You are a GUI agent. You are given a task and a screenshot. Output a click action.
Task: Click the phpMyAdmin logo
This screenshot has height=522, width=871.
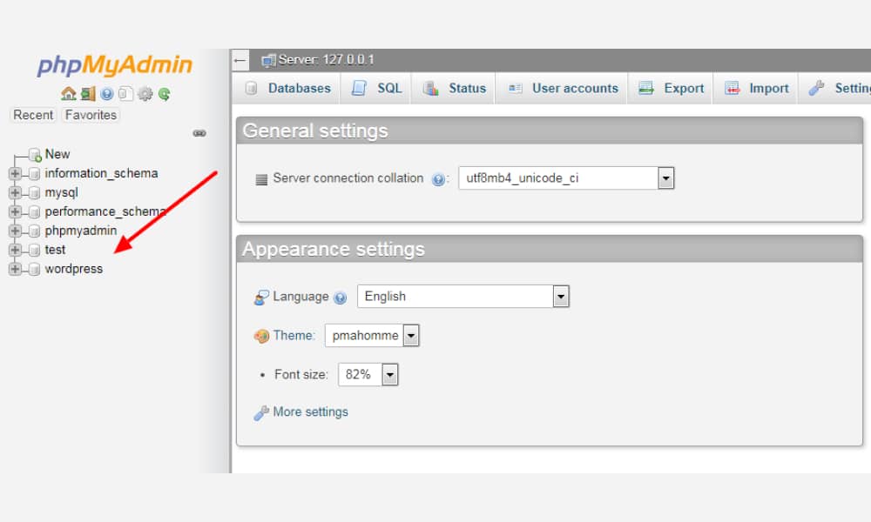pyautogui.click(x=114, y=65)
